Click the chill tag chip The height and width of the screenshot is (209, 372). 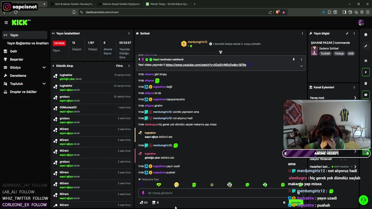coord(351,53)
